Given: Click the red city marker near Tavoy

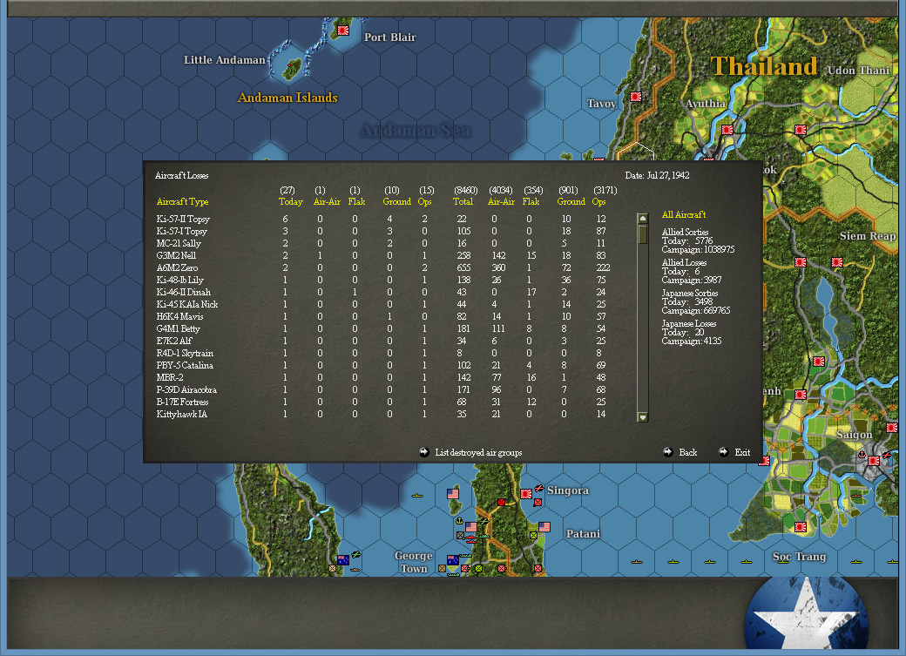Looking at the screenshot, I should click(x=635, y=97).
